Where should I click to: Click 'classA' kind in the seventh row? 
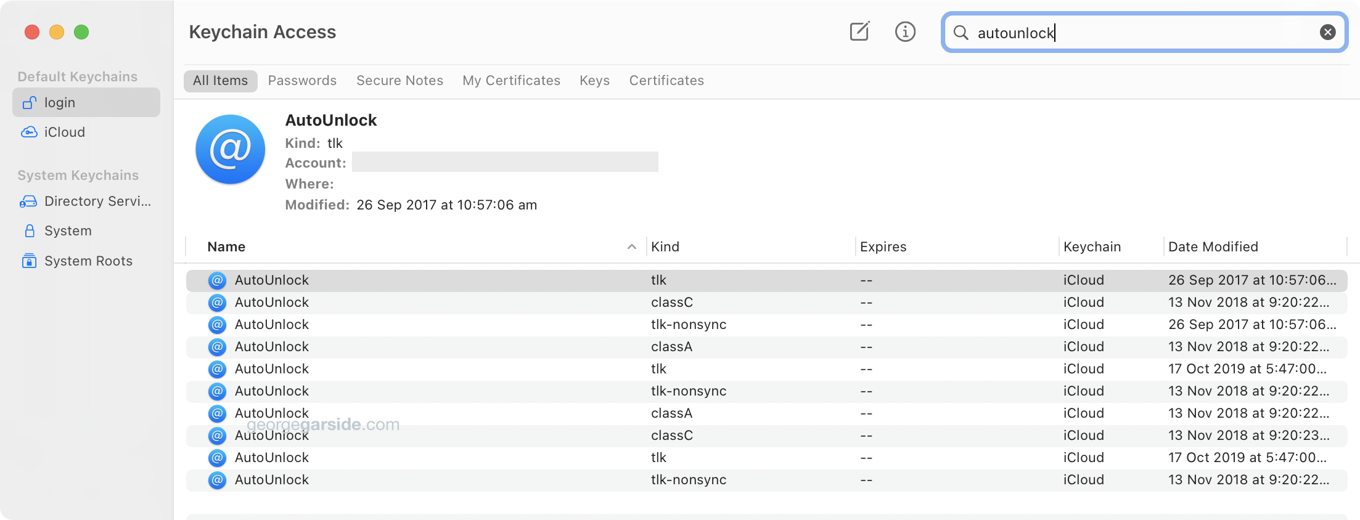tap(672, 413)
